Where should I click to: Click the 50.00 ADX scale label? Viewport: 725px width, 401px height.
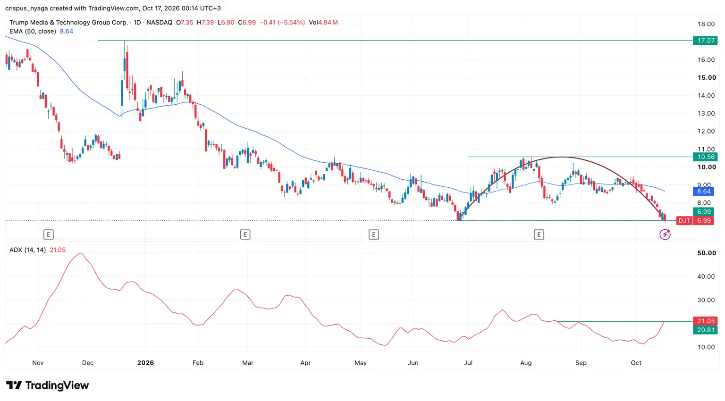[707, 253]
